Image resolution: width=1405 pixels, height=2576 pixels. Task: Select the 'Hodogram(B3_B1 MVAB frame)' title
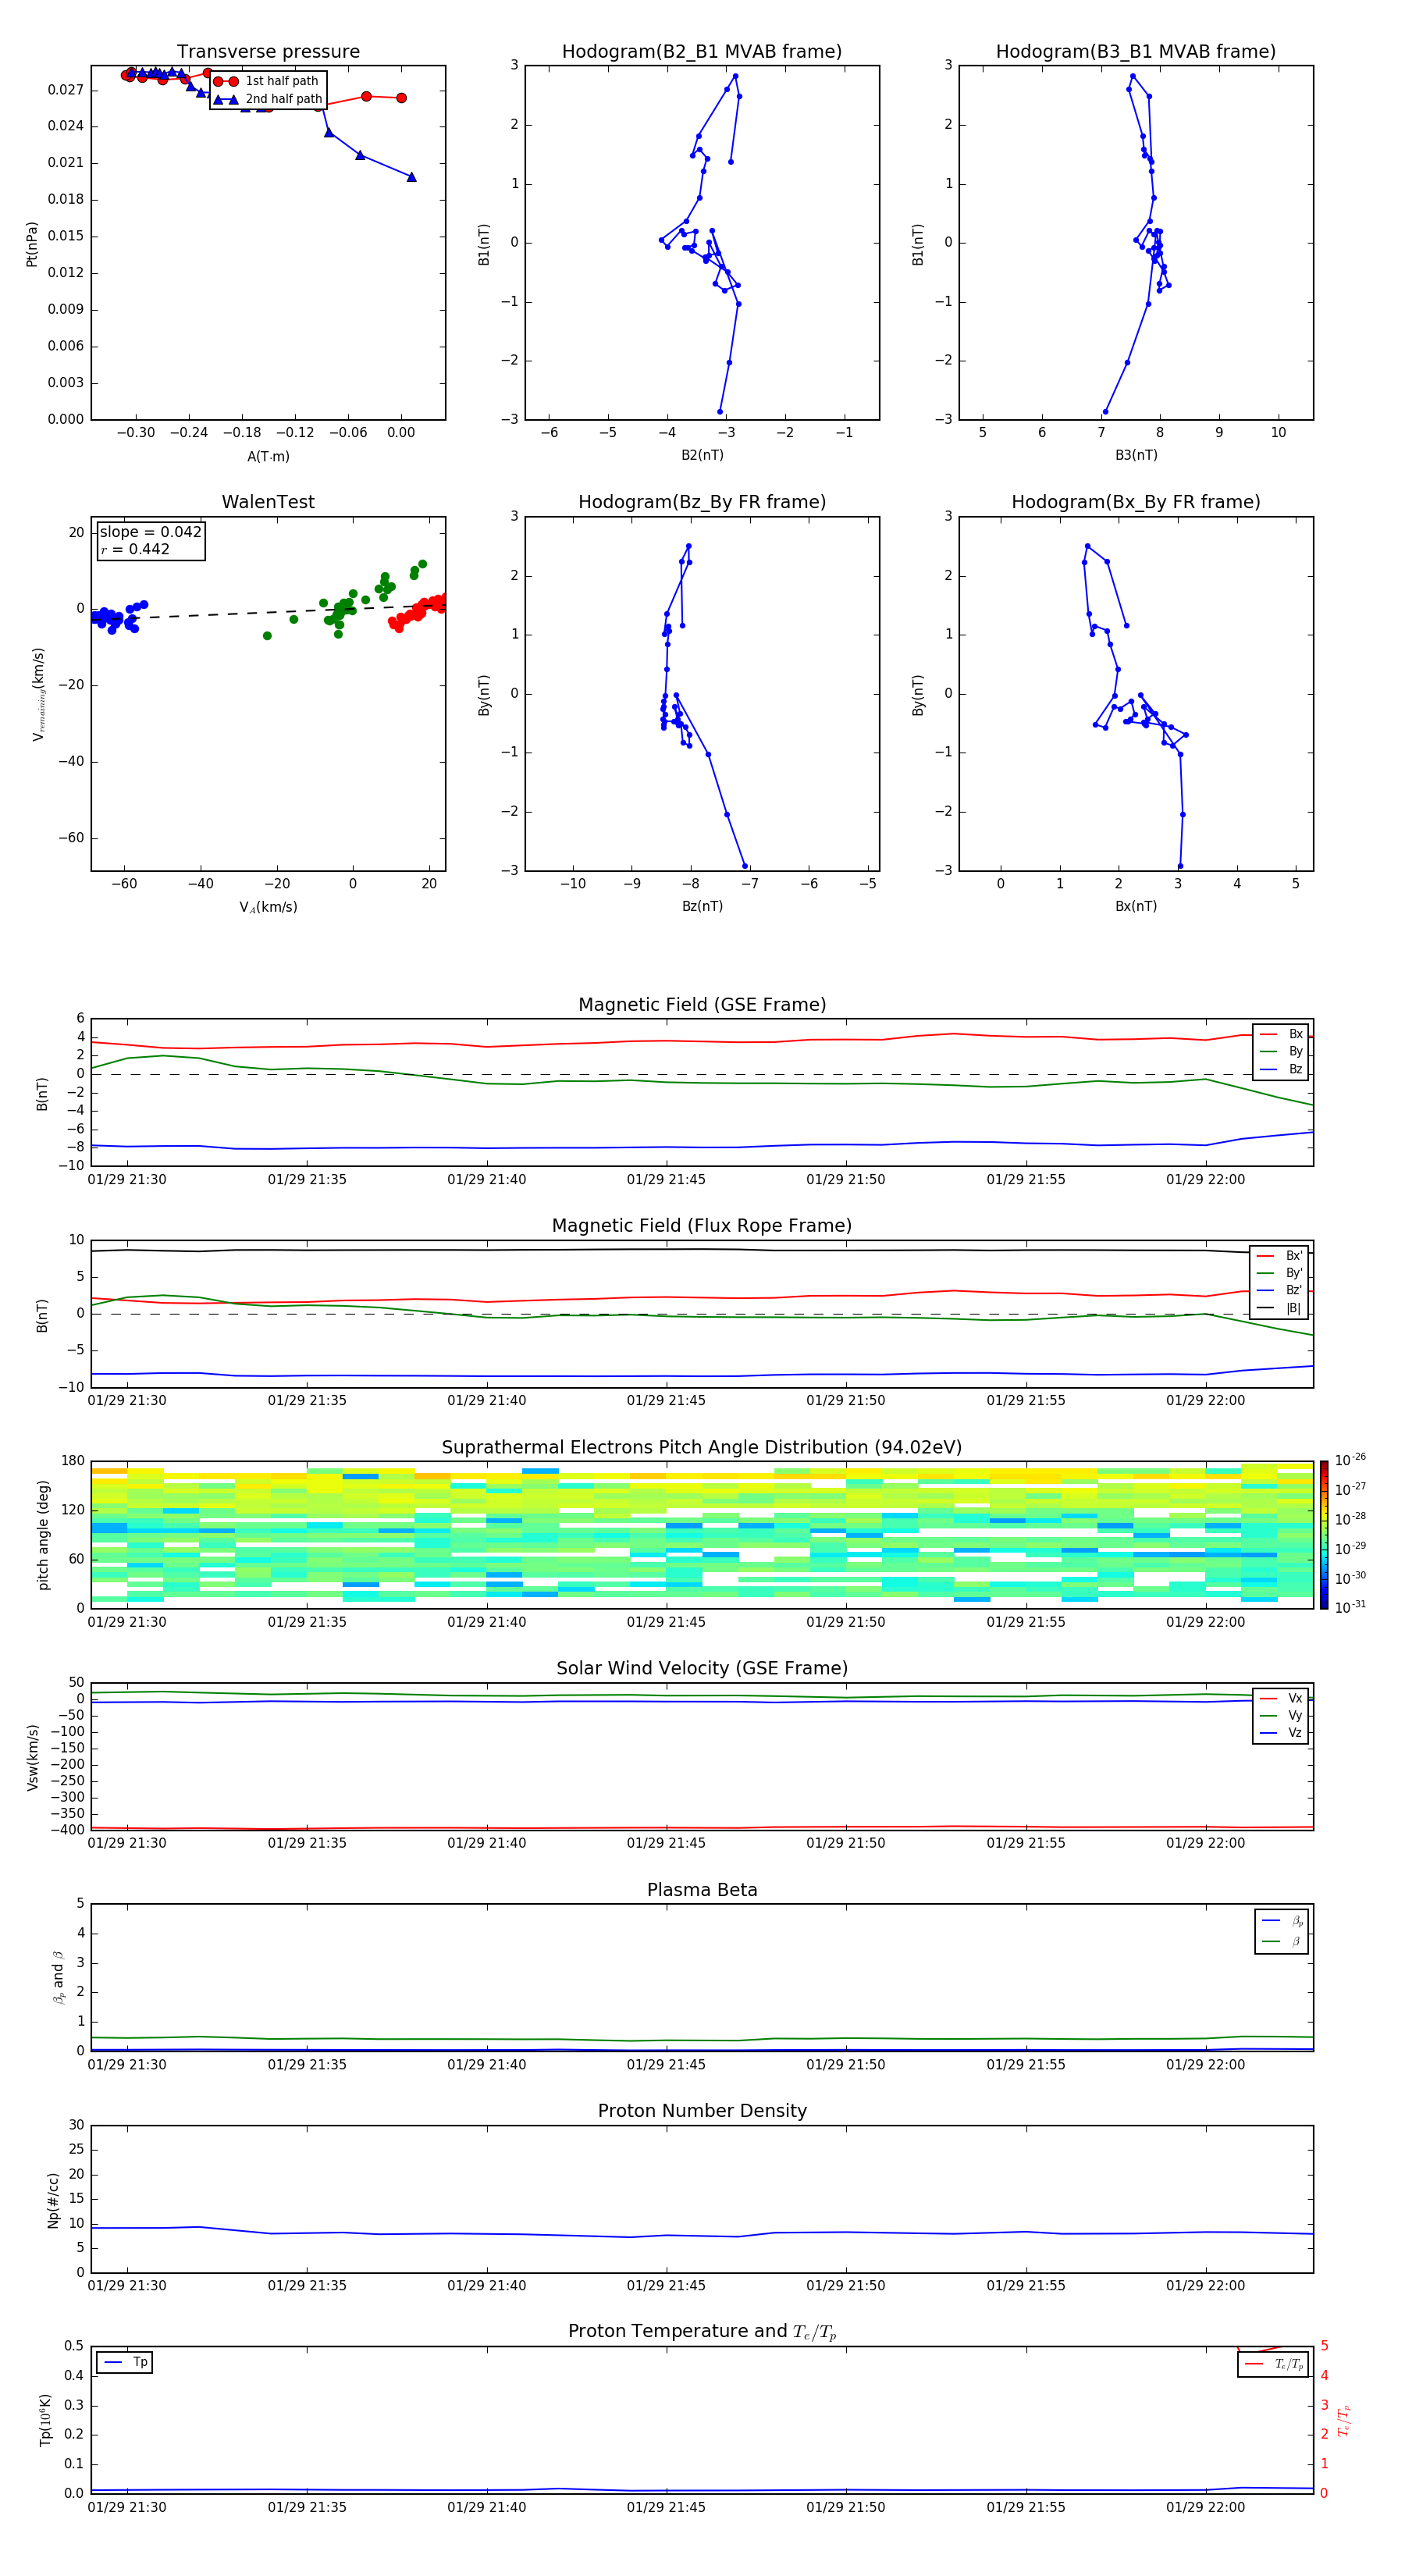[1135, 52]
